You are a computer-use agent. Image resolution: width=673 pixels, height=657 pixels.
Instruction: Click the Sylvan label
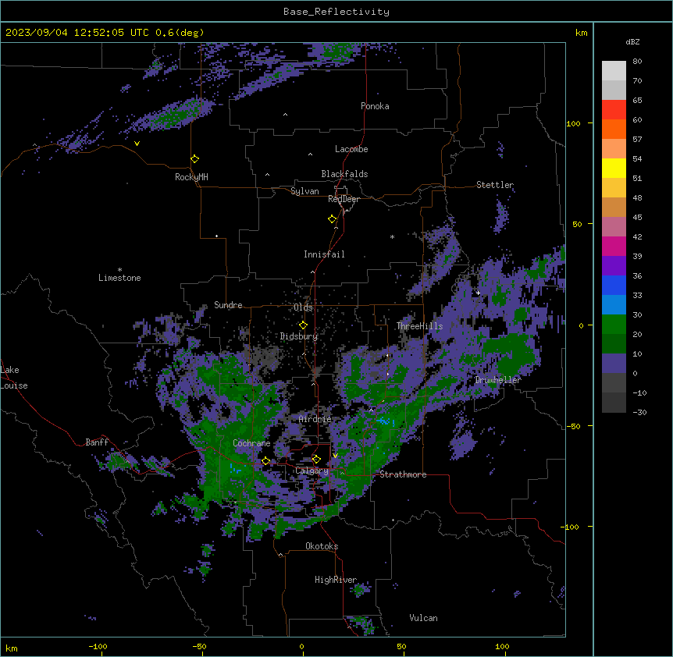304,191
